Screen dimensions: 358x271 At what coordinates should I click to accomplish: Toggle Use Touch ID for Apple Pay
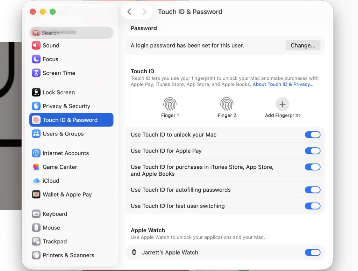click(x=312, y=151)
